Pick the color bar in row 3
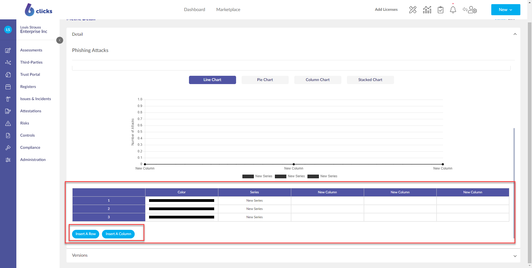532x268 pixels. pyautogui.click(x=181, y=217)
